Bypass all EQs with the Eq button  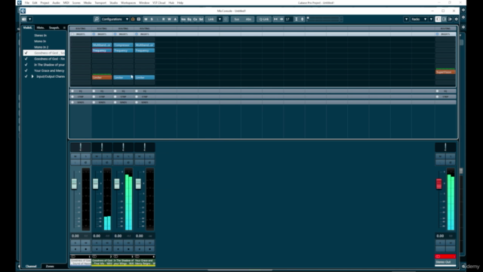point(189,19)
